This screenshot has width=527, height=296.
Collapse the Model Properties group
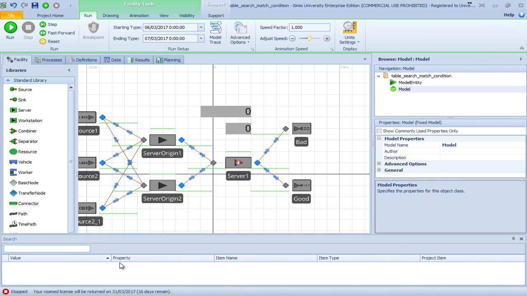coord(379,139)
